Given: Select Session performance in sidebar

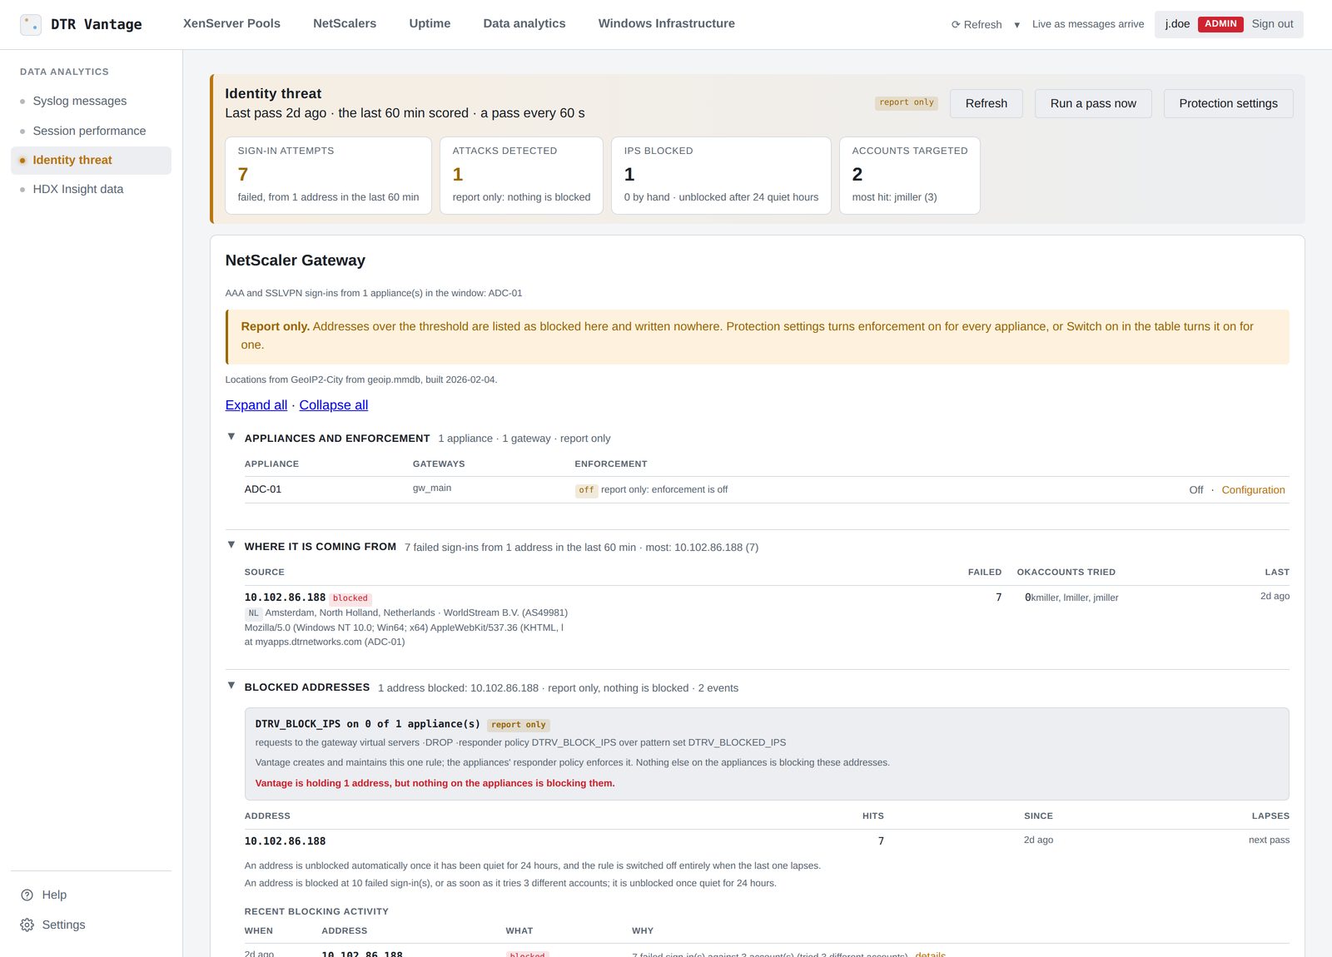Looking at the screenshot, I should pos(91,131).
